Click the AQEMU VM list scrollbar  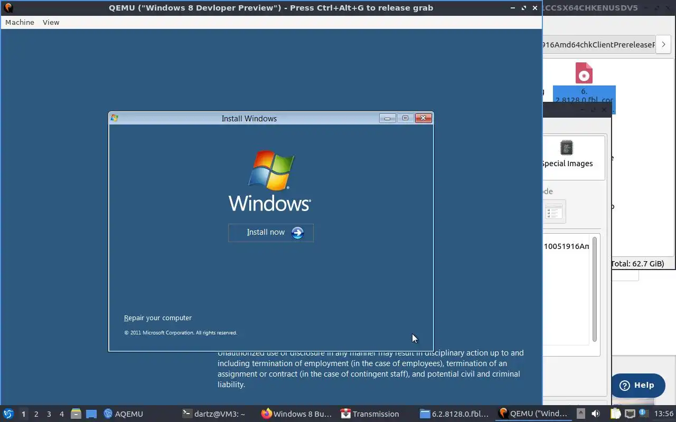pos(595,289)
